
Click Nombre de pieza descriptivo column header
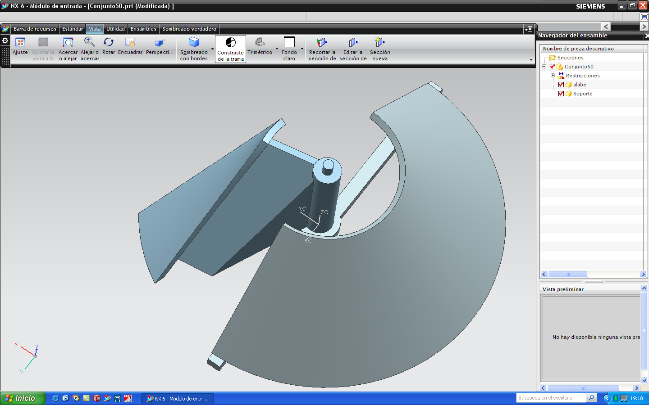pos(592,49)
